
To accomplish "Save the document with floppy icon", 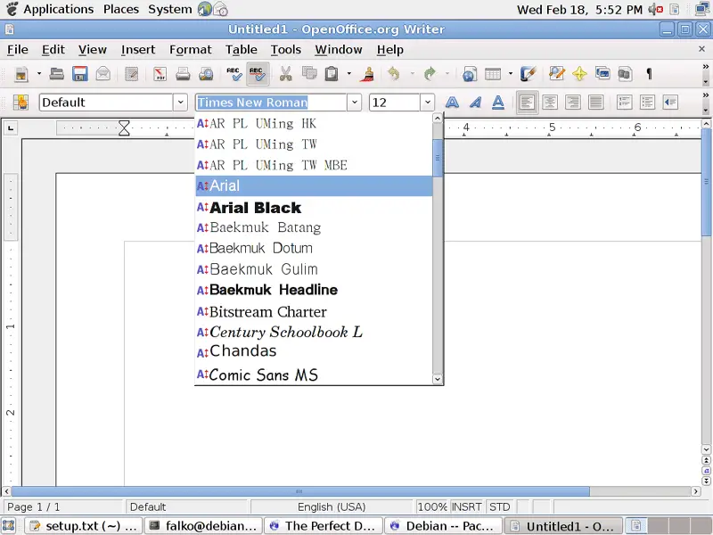I will tap(80, 74).
